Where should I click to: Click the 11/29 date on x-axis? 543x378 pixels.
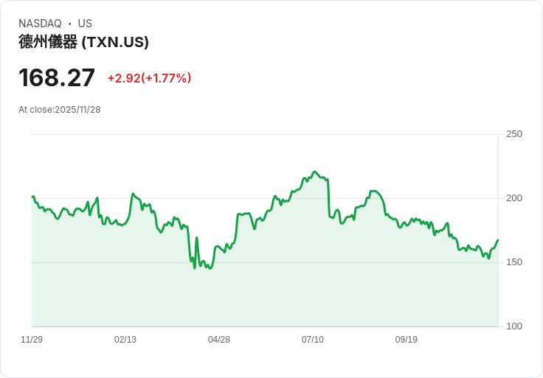[32, 340]
